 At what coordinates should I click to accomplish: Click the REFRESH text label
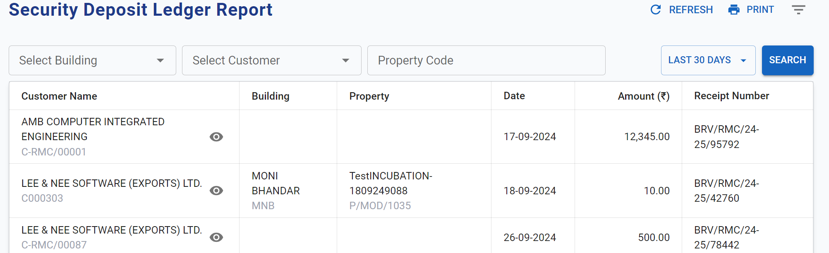[691, 10]
